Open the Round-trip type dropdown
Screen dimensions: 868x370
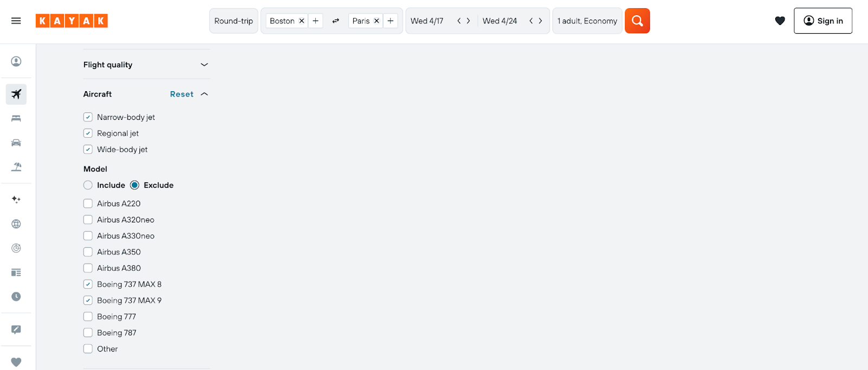tap(234, 21)
